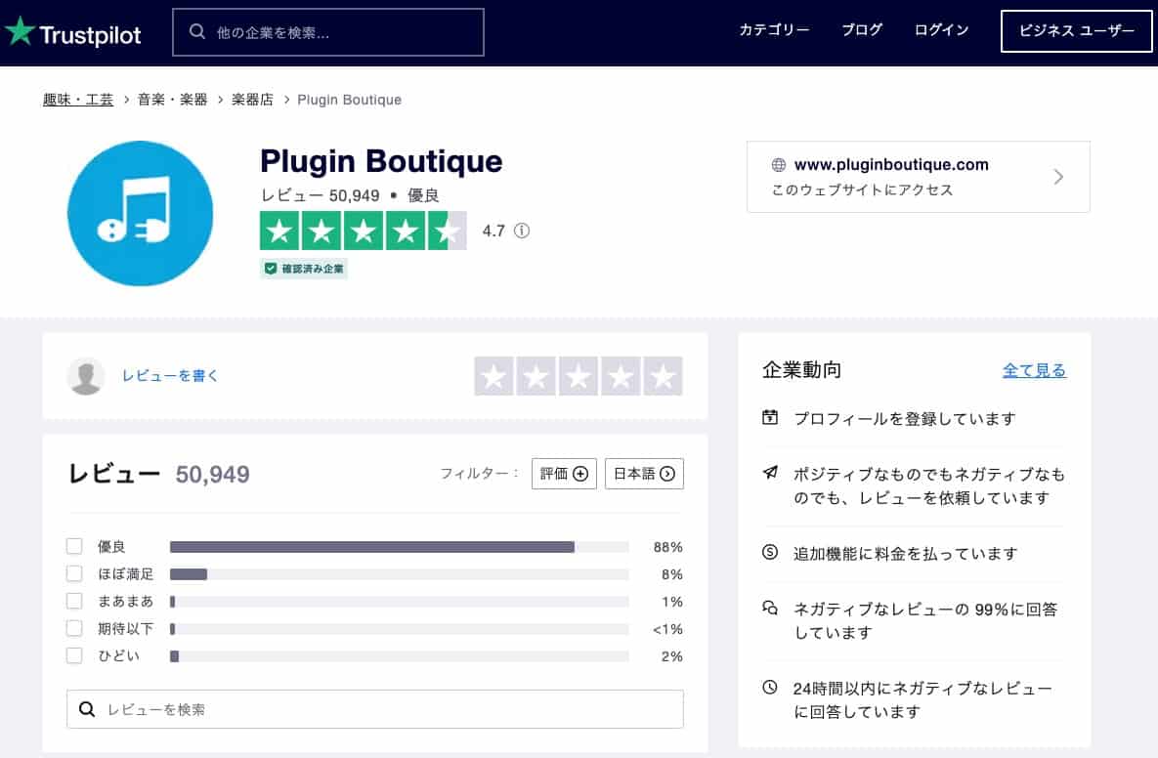Image resolution: width=1158 pixels, height=758 pixels.
Task: Click the Trustpilot logo
Action: [72, 33]
